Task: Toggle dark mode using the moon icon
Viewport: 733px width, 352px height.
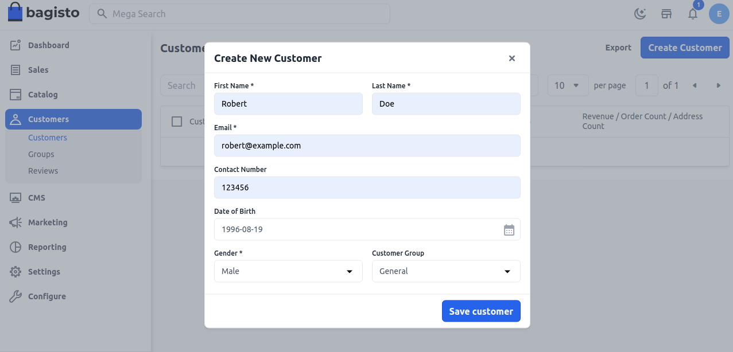Action: click(x=639, y=14)
